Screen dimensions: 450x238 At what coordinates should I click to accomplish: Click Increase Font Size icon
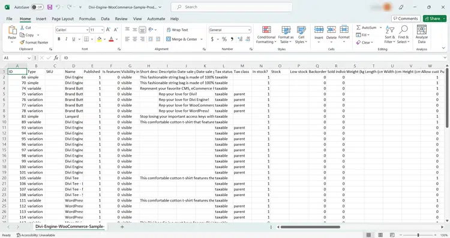point(108,30)
